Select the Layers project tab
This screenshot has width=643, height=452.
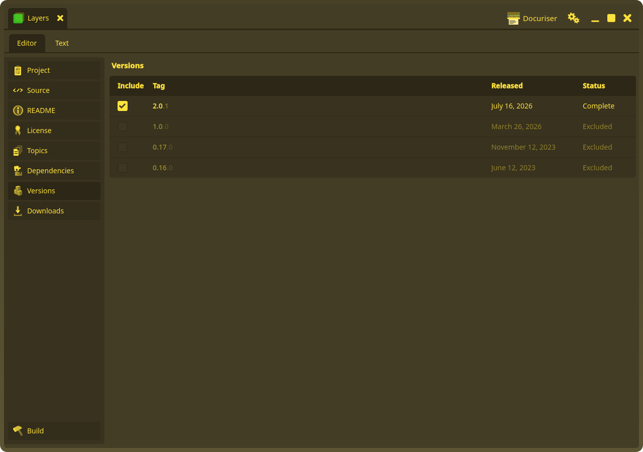click(x=38, y=19)
